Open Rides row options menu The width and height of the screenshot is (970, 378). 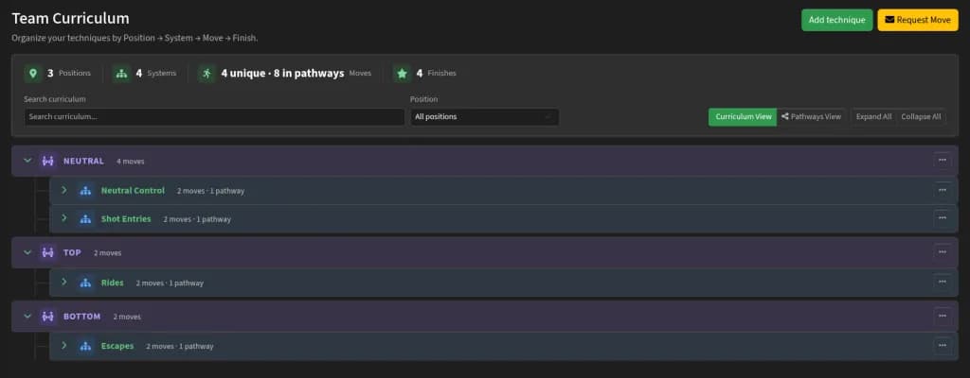tap(943, 282)
